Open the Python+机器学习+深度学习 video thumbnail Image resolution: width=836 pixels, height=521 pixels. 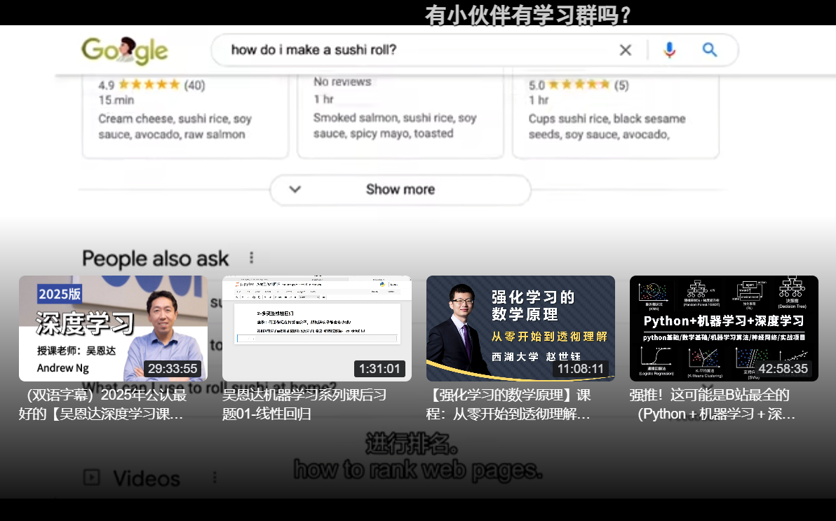click(724, 328)
